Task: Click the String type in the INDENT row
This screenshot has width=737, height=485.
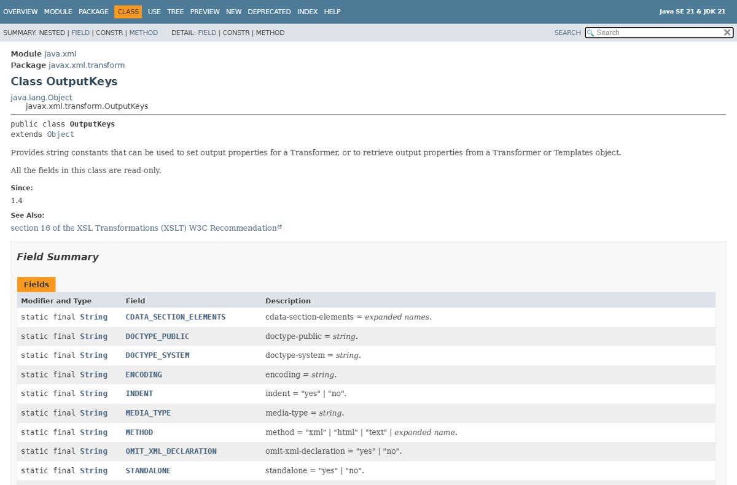Action: [93, 393]
